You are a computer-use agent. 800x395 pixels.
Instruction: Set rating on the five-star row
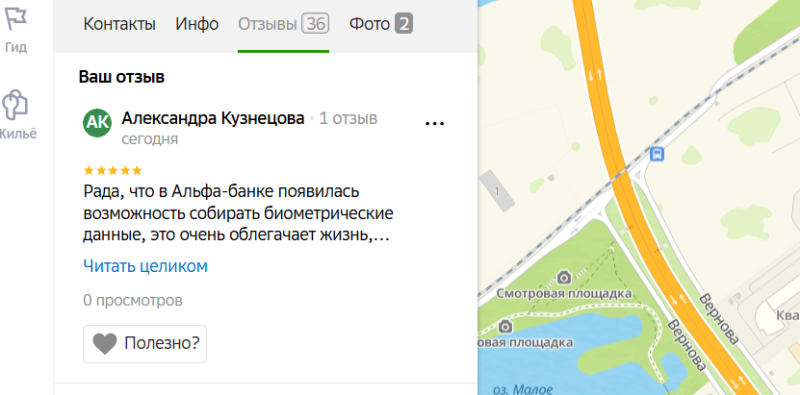point(113,170)
